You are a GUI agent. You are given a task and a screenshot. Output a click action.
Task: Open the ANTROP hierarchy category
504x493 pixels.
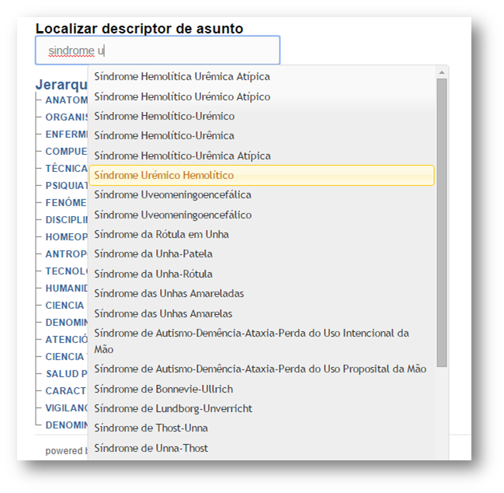coord(67,254)
